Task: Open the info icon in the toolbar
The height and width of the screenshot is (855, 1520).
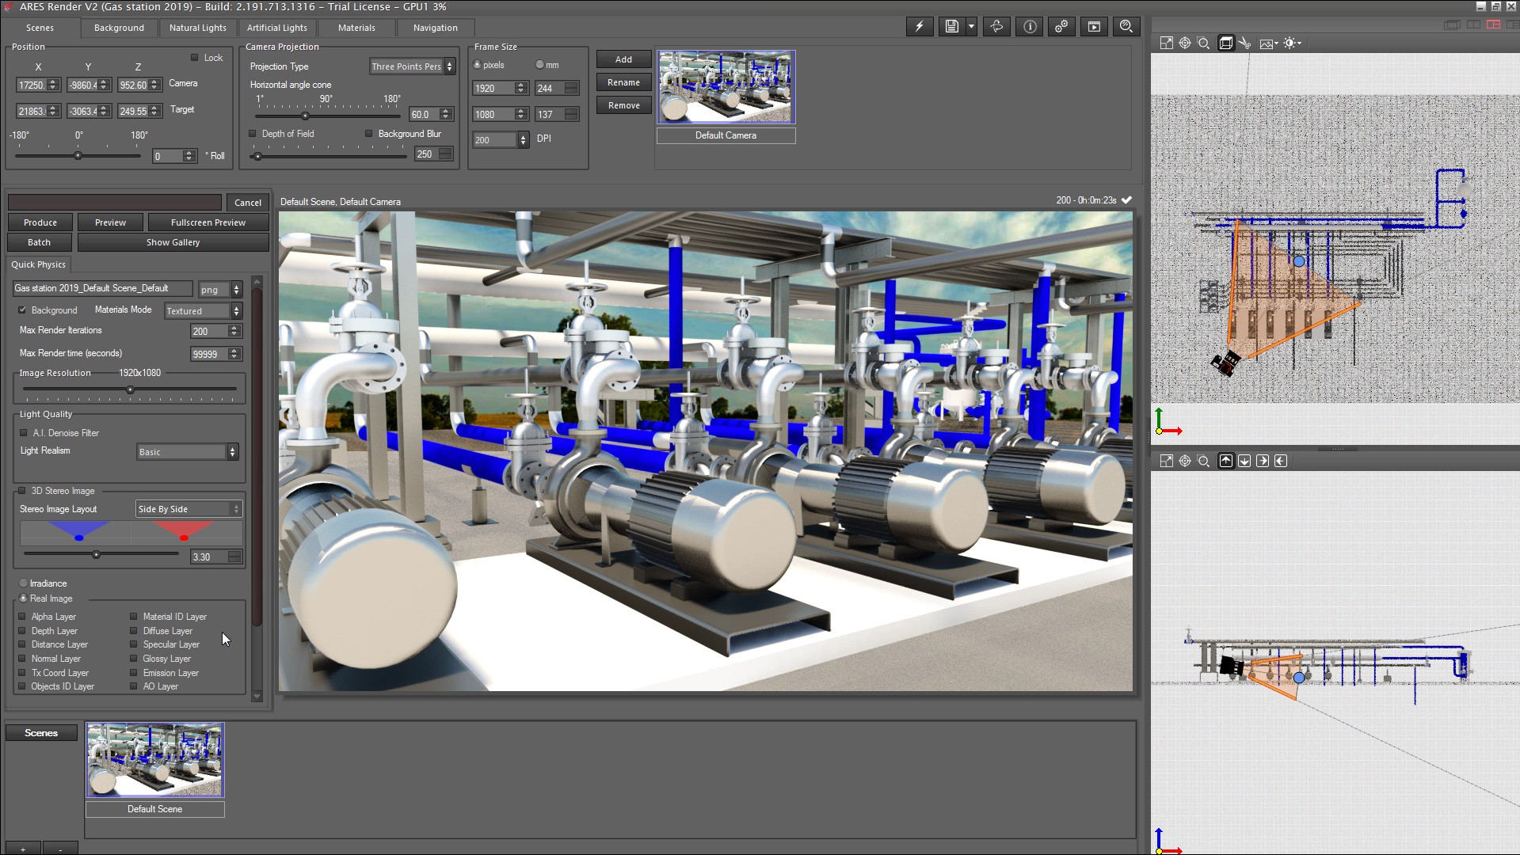Action: pos(1030,27)
